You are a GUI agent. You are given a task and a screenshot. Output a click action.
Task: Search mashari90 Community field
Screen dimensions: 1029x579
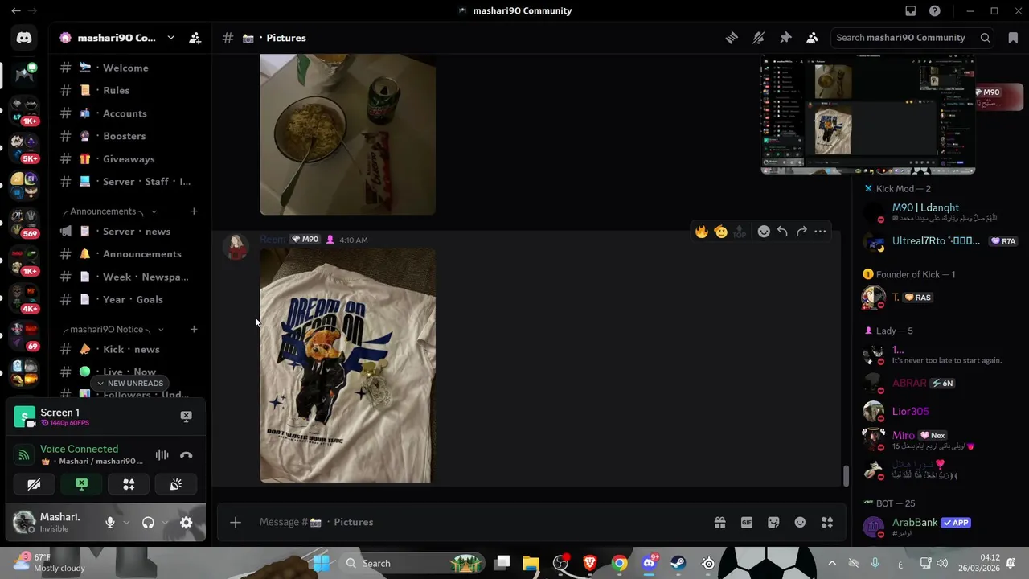coord(912,38)
